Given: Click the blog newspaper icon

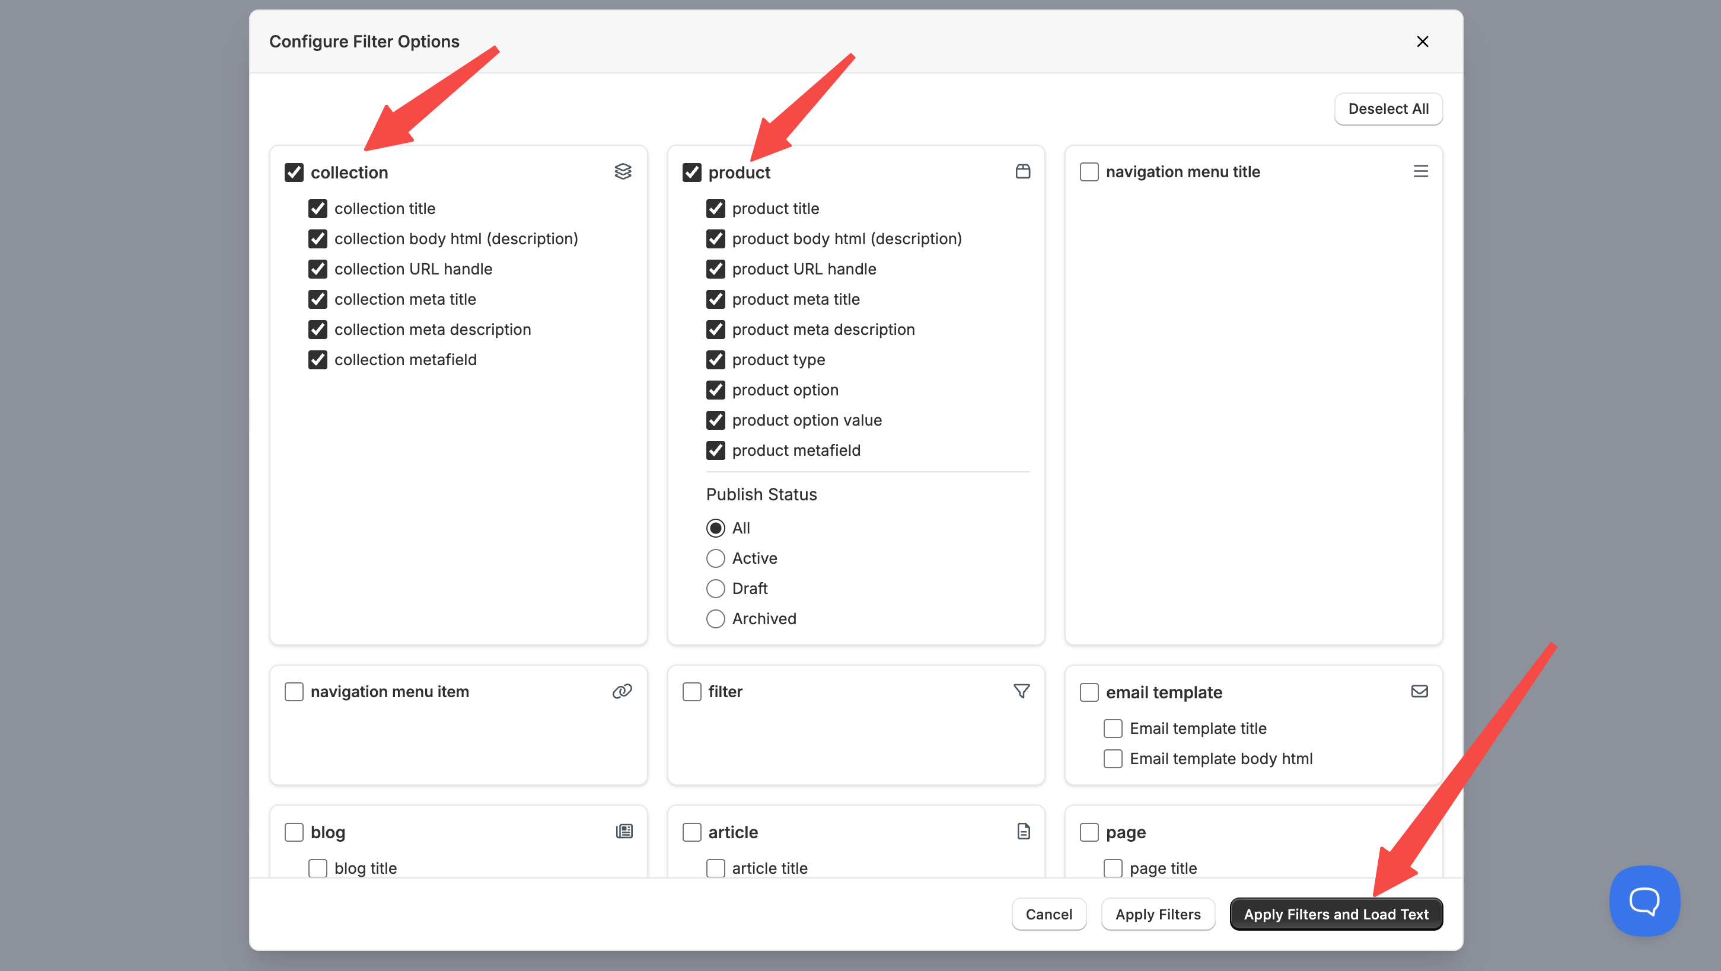Looking at the screenshot, I should 624,832.
